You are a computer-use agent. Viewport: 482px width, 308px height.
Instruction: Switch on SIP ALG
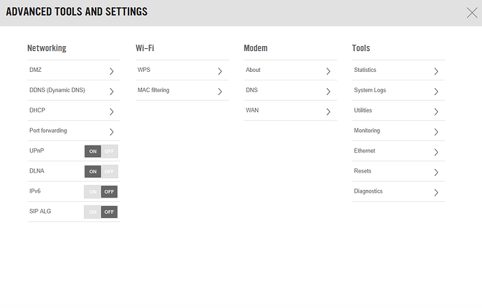pos(93,212)
